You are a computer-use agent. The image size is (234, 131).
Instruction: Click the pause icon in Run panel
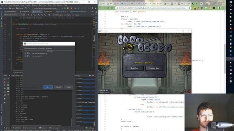coord(5,85)
